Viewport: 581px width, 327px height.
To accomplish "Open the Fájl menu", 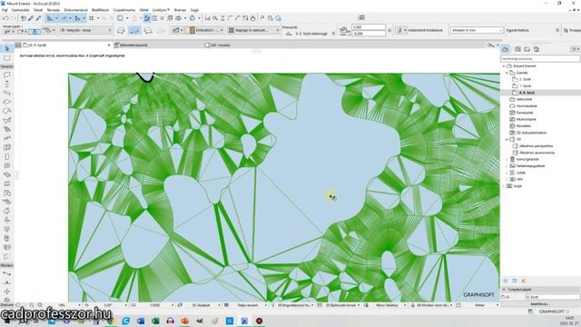I will point(5,10).
